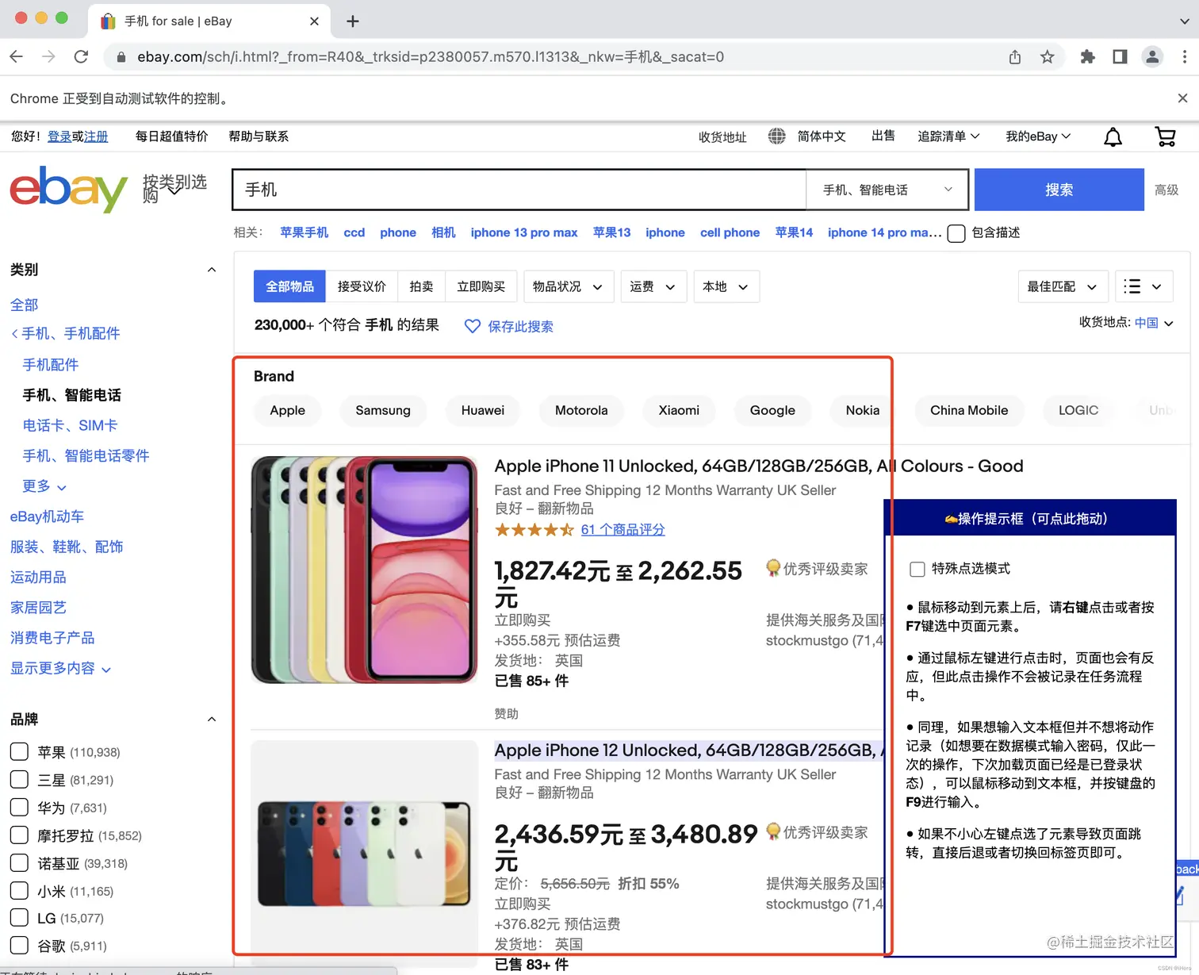Open the globe language icon
1199x975 pixels.
(x=776, y=136)
